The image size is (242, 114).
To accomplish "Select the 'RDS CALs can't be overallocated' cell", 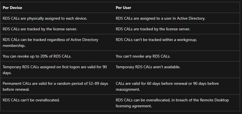I will 31,100.
